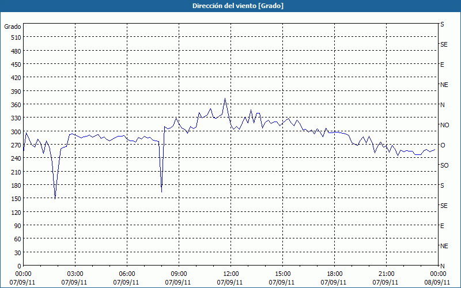Select the 0 value on the degree axis
Screen dimensions: 461x288
click(x=20, y=266)
